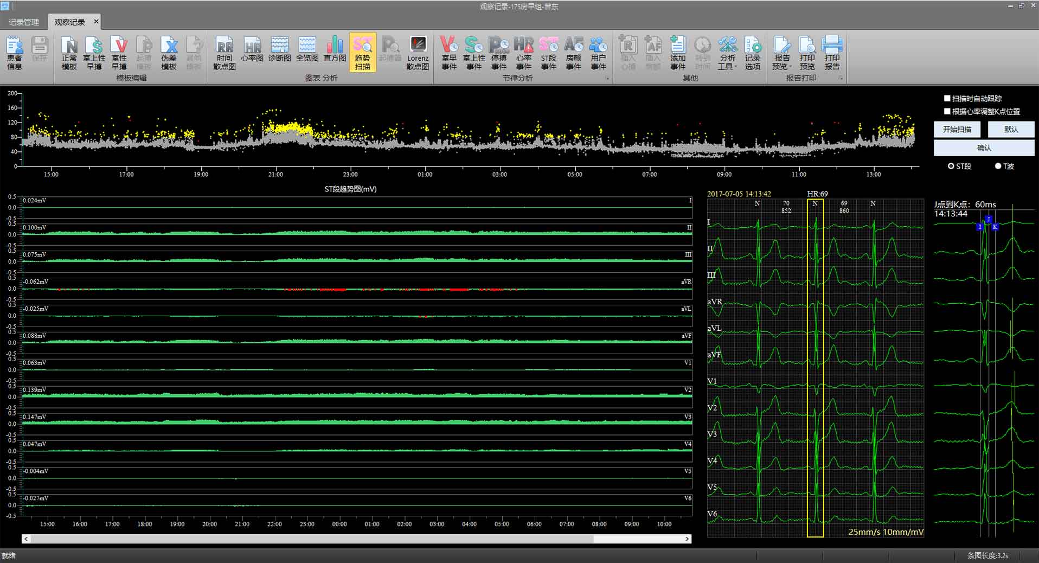The width and height of the screenshot is (1039, 563).
Task: Toggle the 趋势扫描 trend scan tool
Action: (362, 53)
